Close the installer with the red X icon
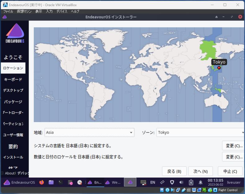This screenshot has width=245, height=194. coord(240,17)
